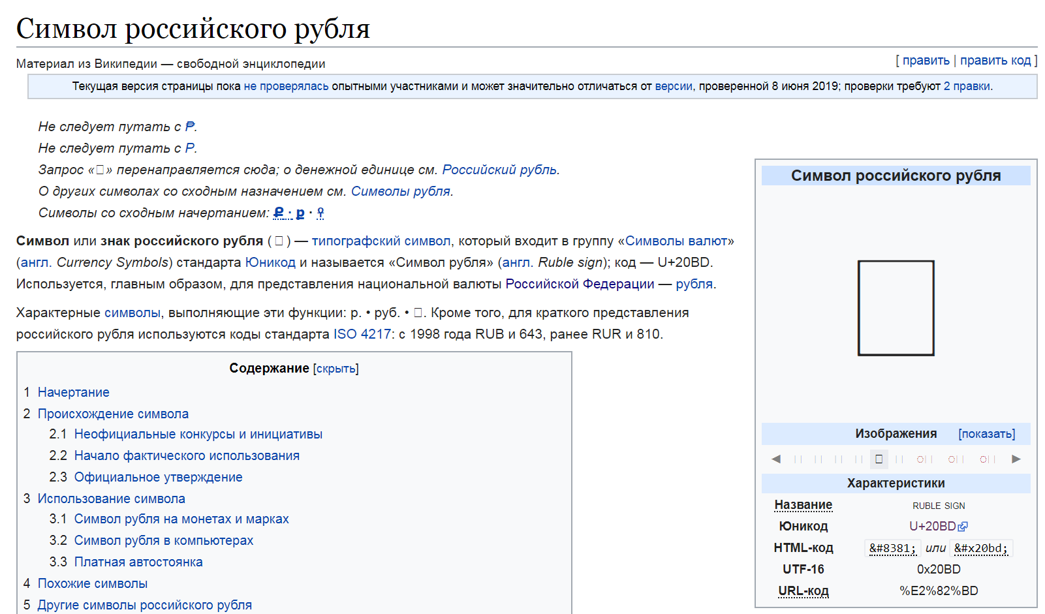Open the типографский символ link
Image resolution: width=1045 pixels, height=614 pixels.
(381, 241)
